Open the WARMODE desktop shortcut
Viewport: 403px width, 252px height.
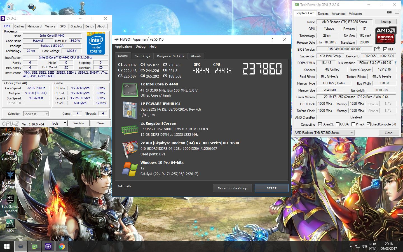(x=10, y=132)
